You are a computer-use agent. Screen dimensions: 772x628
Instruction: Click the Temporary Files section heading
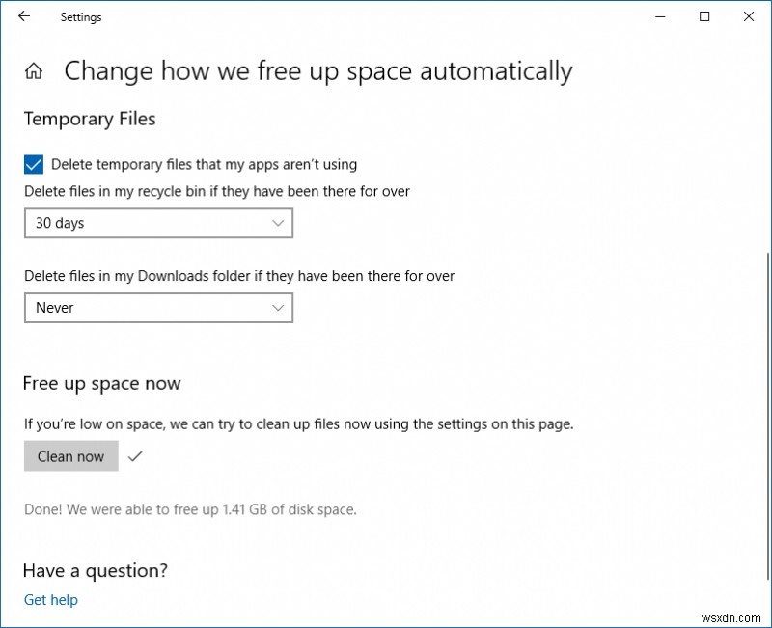click(x=89, y=119)
